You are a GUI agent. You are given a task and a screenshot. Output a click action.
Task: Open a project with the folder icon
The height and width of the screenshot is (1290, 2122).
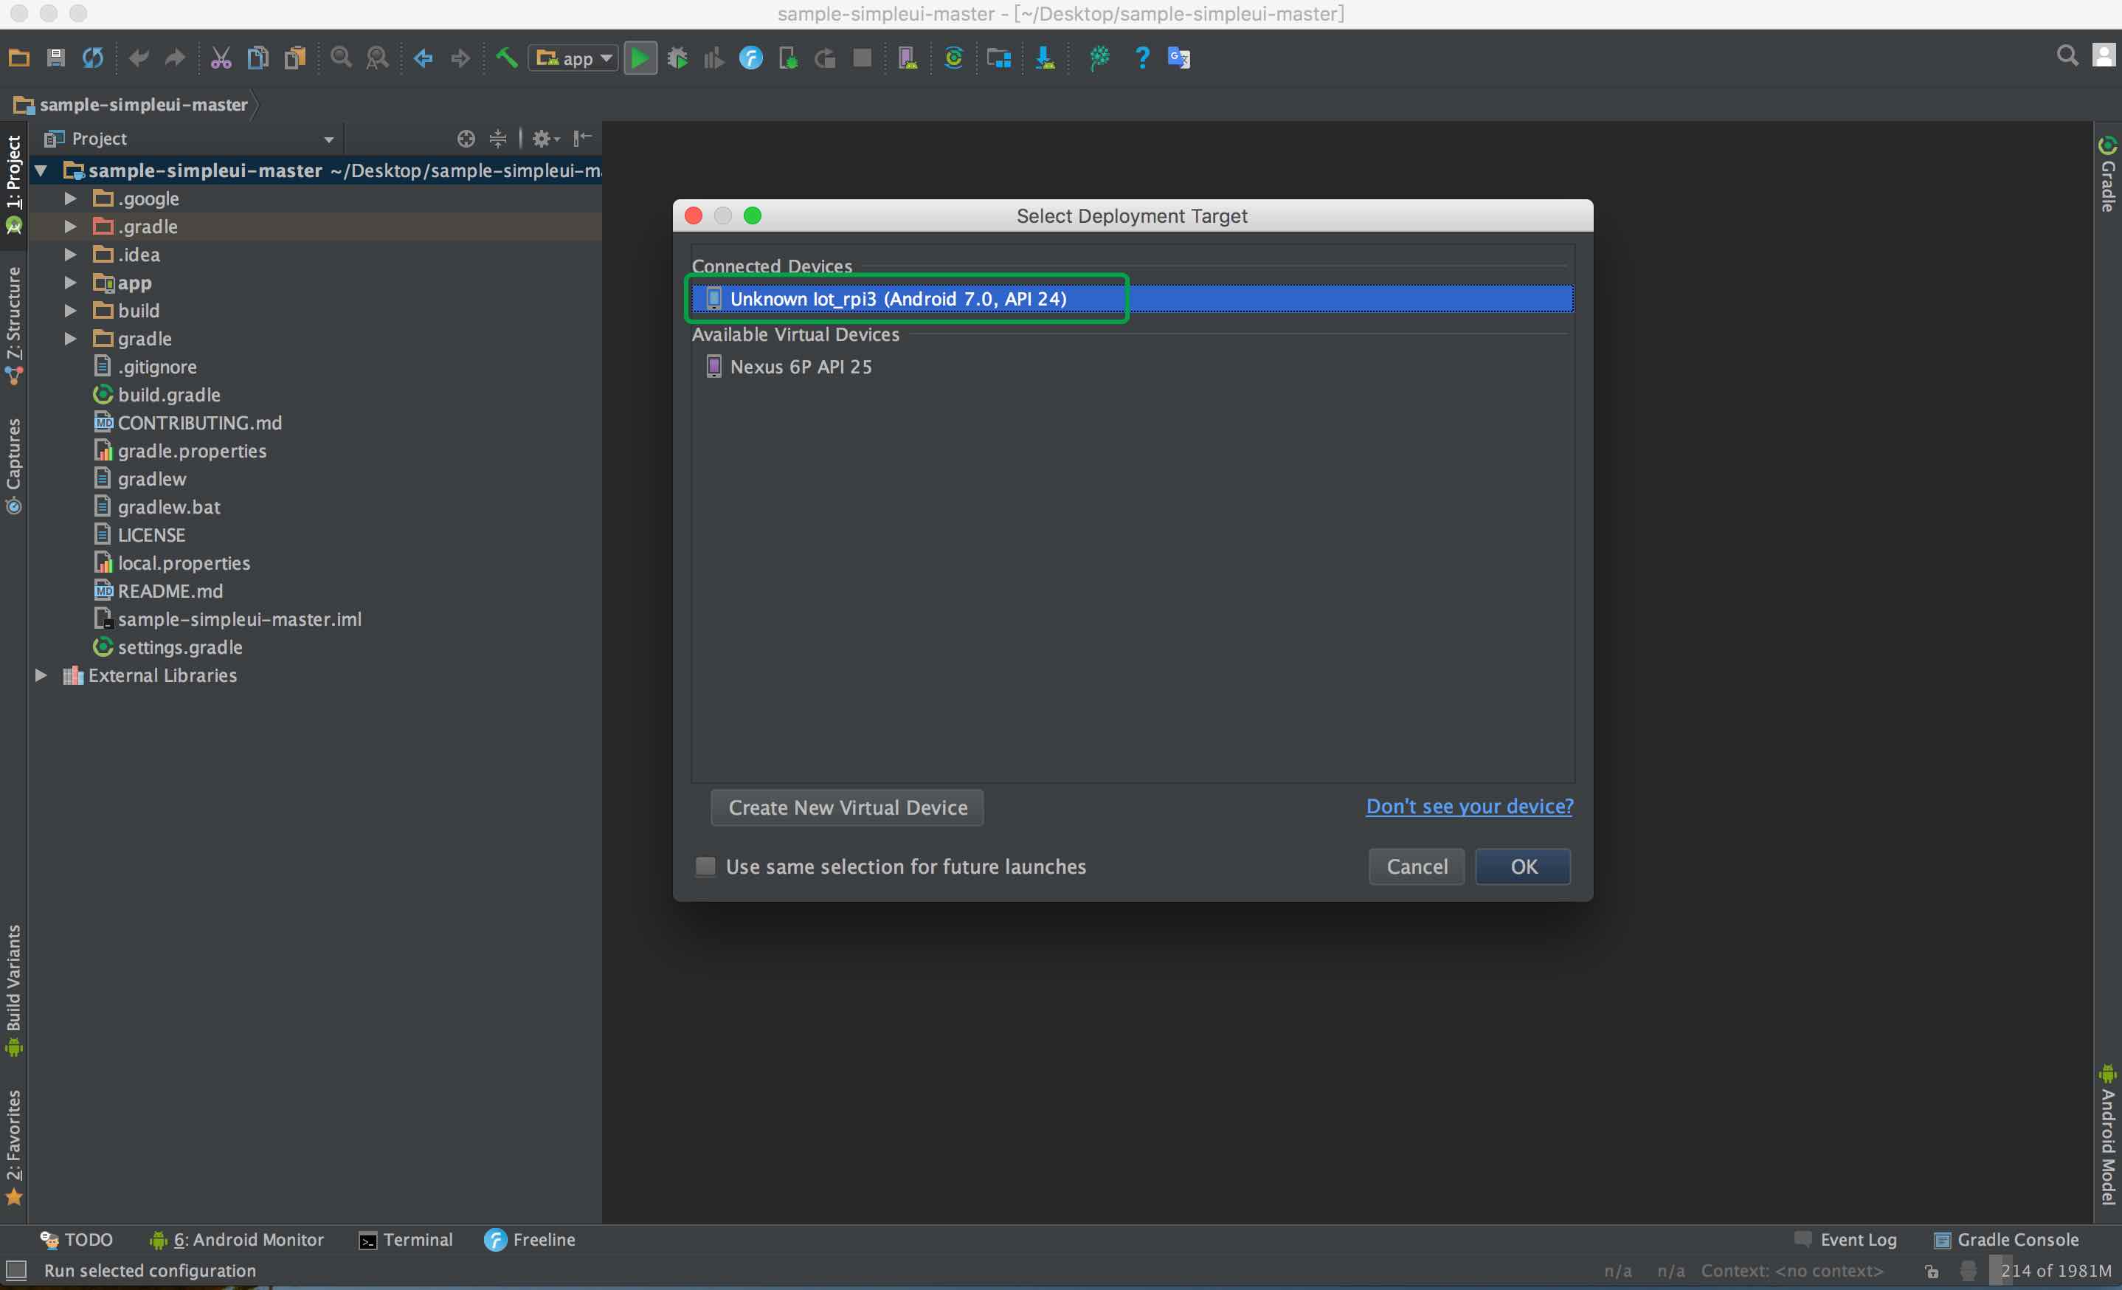coord(19,58)
